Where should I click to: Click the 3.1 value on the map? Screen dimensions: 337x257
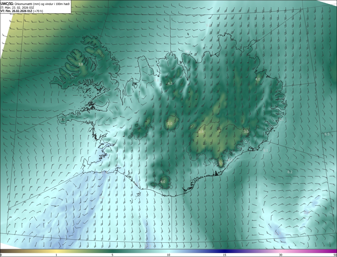[x=221, y=163]
